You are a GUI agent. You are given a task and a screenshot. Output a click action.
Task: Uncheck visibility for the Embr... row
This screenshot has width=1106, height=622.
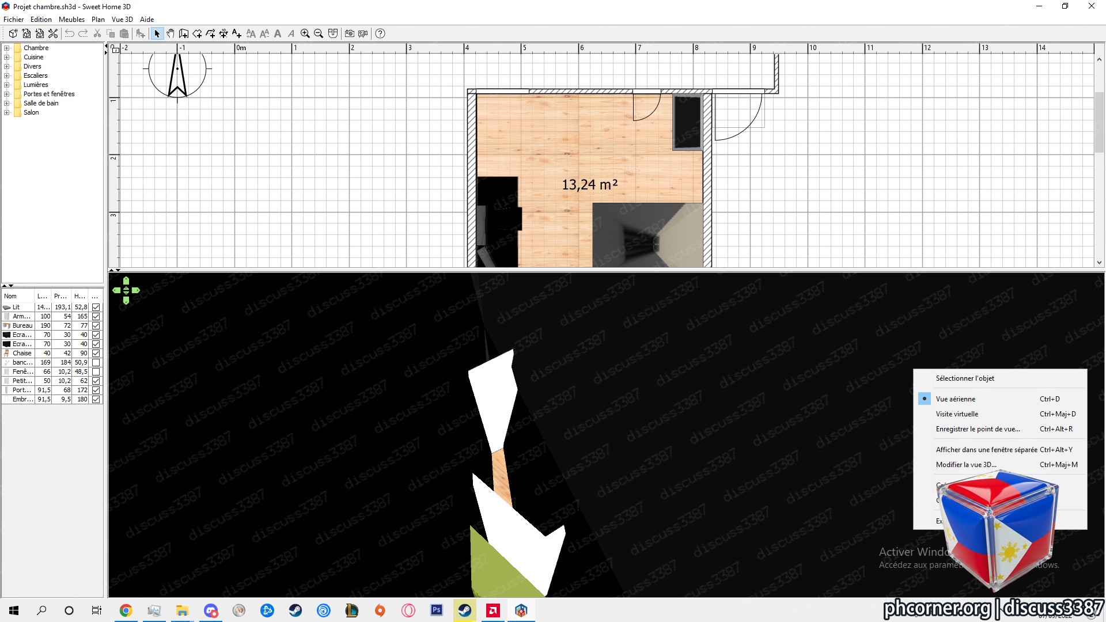click(96, 399)
